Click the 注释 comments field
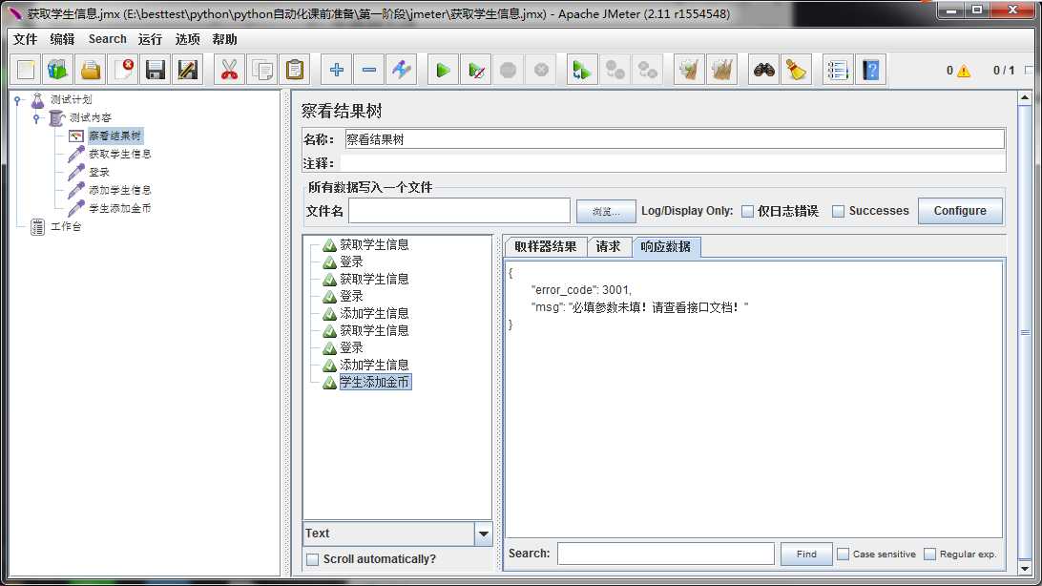The height and width of the screenshot is (586, 1042). point(673,163)
